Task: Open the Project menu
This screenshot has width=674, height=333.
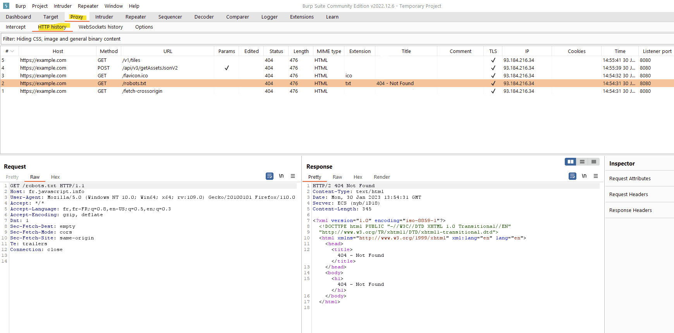Action: coord(40,6)
